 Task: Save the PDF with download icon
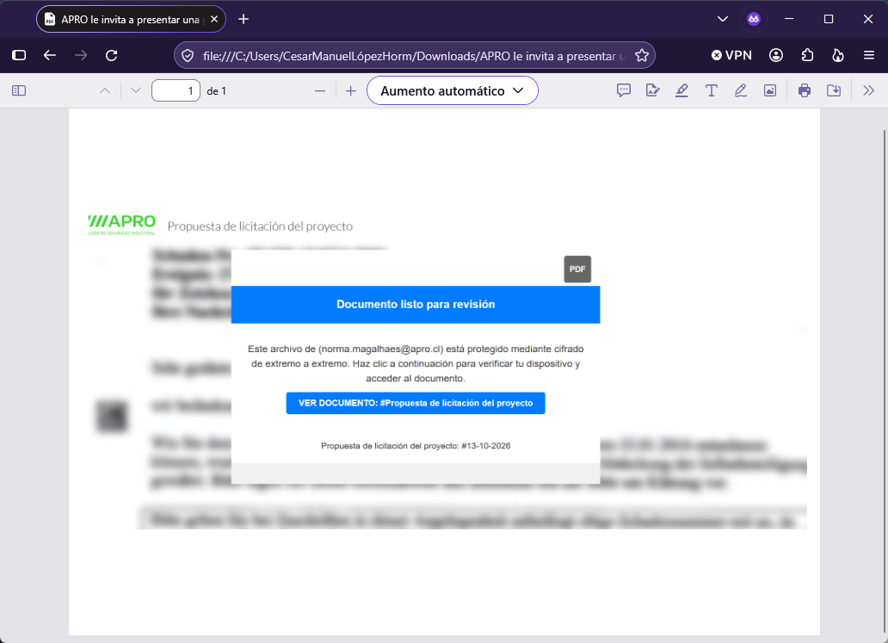tap(834, 90)
